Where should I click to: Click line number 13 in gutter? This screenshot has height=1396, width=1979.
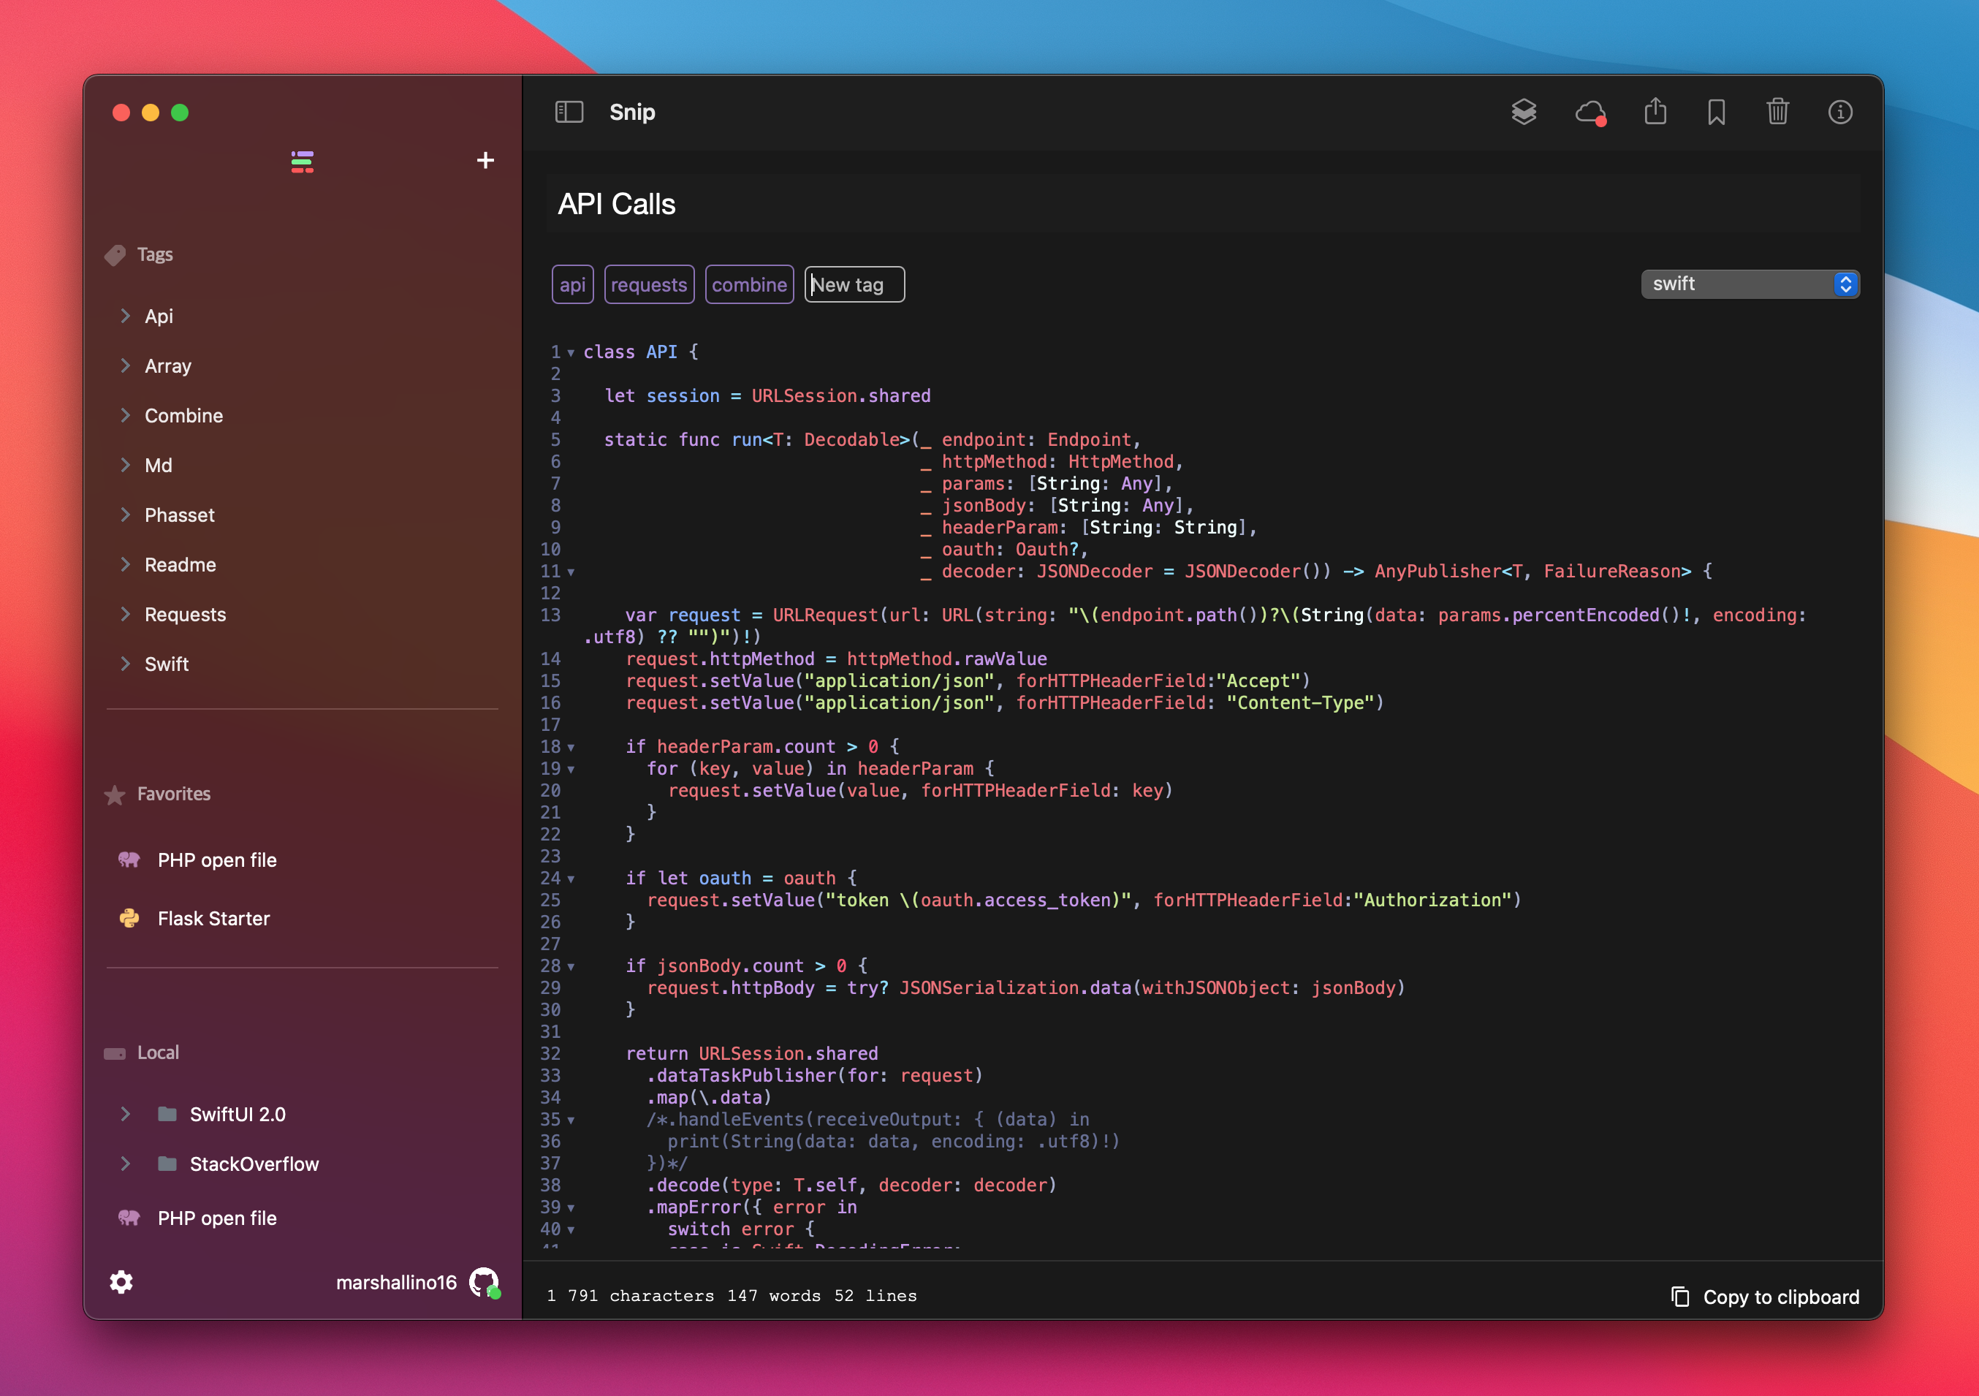coord(550,615)
